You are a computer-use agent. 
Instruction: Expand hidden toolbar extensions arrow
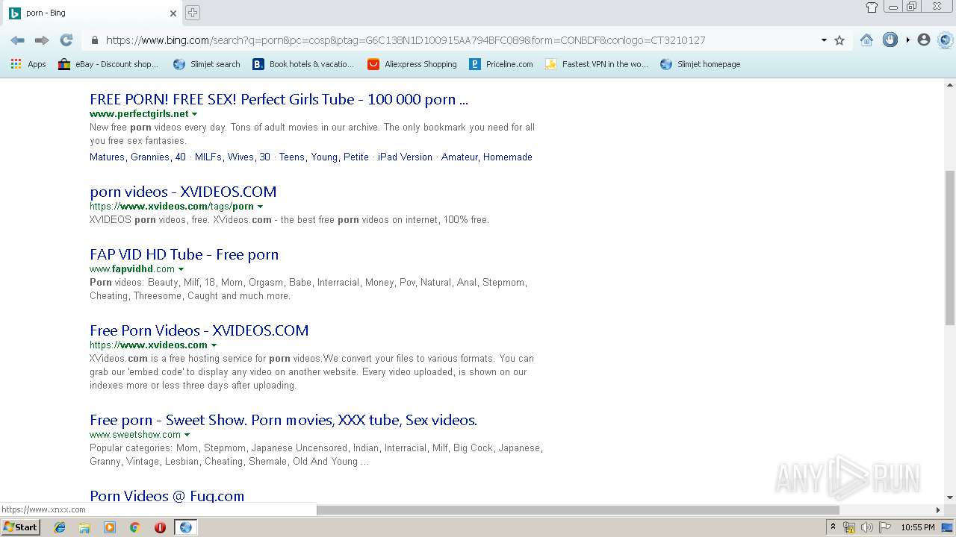pyautogui.click(x=907, y=40)
